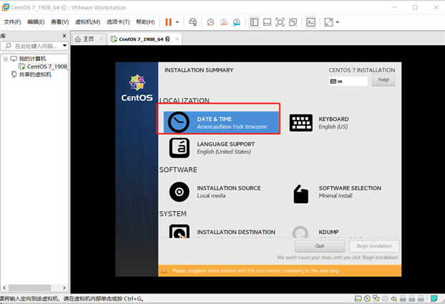
Task: Click the installation destination disk icon
Action: coord(180,231)
